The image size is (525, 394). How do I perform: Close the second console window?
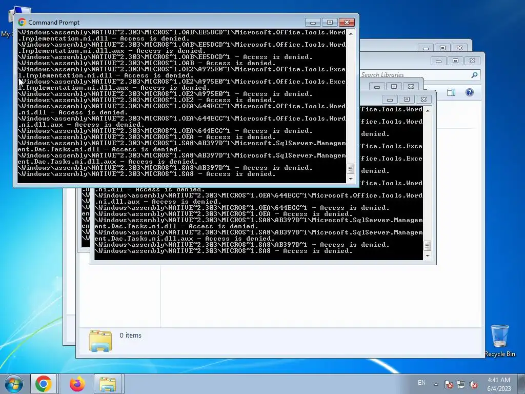click(x=423, y=99)
